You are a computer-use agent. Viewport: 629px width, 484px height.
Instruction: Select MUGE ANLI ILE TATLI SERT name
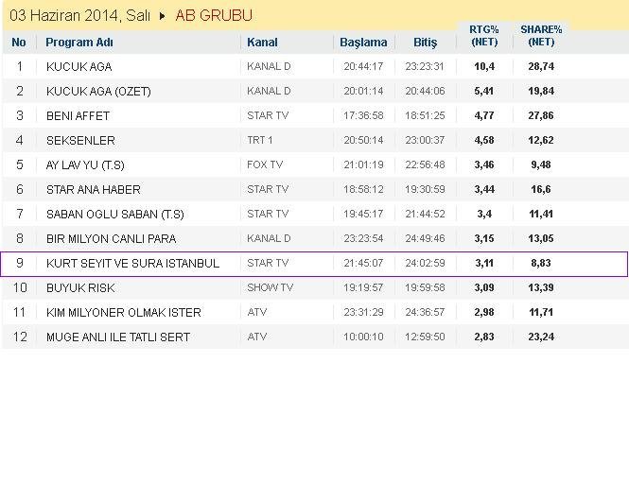118,337
